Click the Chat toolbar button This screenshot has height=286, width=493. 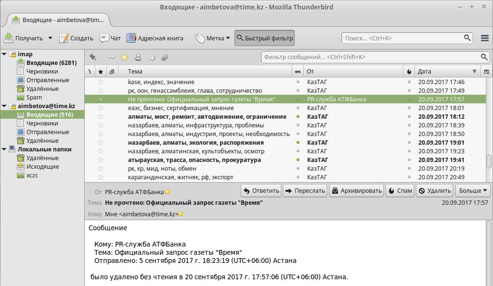click(110, 38)
